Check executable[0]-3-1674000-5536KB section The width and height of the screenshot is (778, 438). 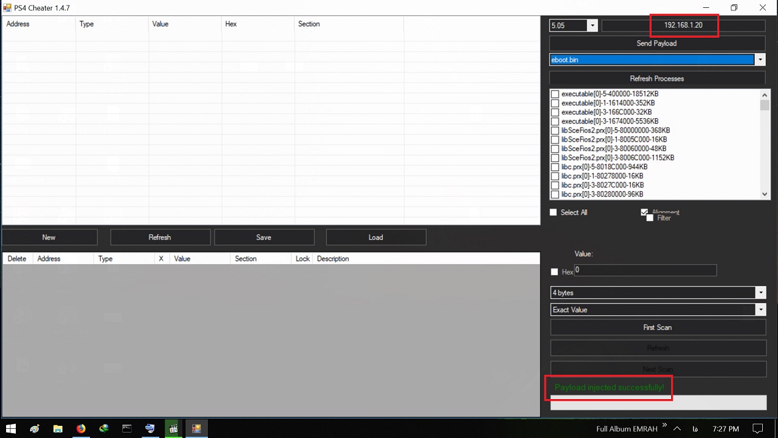click(x=555, y=122)
